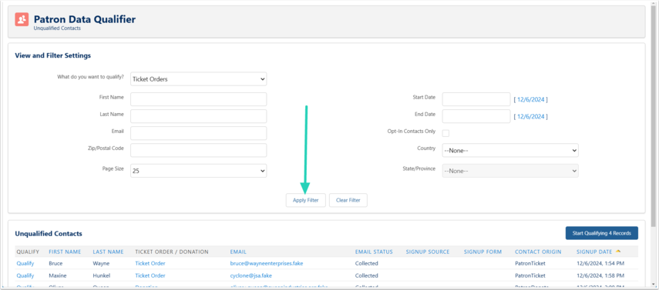Click 'Collected' status in Maxine's row
Viewport: 659px width, 290px height.
pyautogui.click(x=366, y=275)
